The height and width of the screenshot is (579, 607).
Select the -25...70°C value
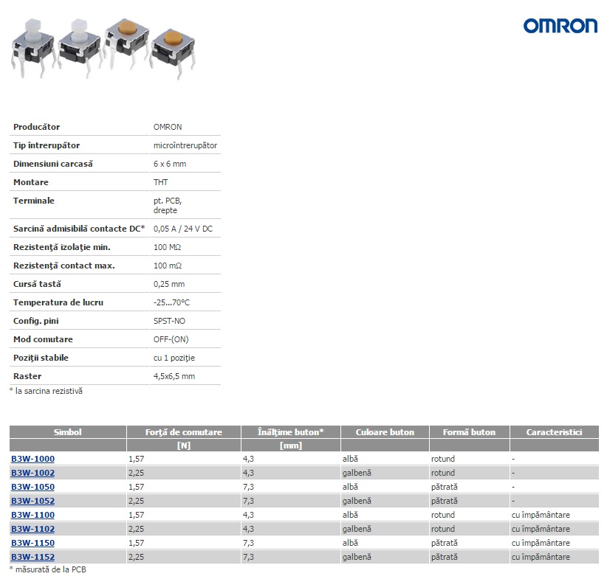(x=171, y=302)
